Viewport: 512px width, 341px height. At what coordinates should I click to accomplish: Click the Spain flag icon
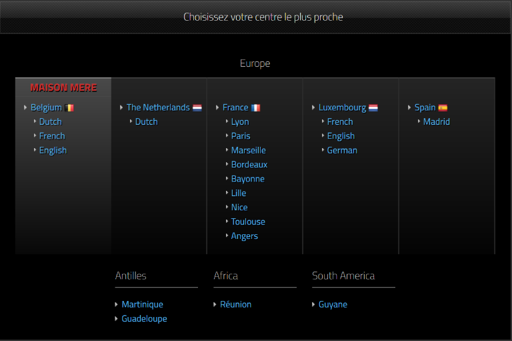pos(443,107)
